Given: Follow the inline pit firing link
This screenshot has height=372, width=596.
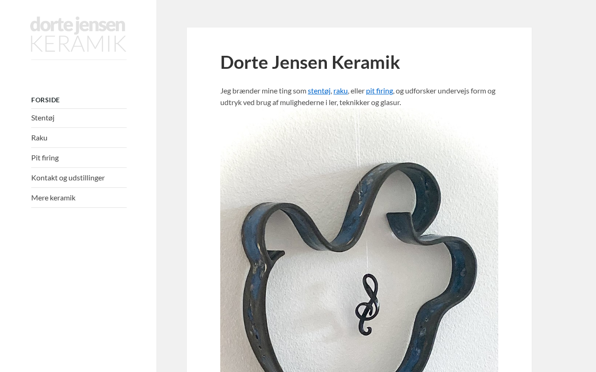Looking at the screenshot, I should 379,91.
